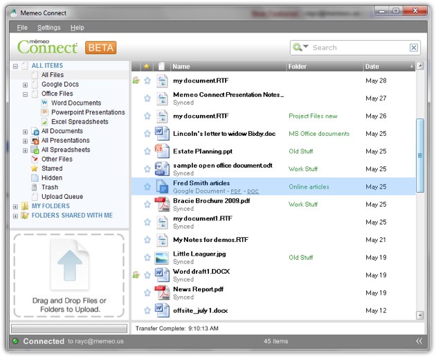The width and height of the screenshot is (436, 357).
Task: Collapse panel with double chevron icon
Action: [419, 341]
